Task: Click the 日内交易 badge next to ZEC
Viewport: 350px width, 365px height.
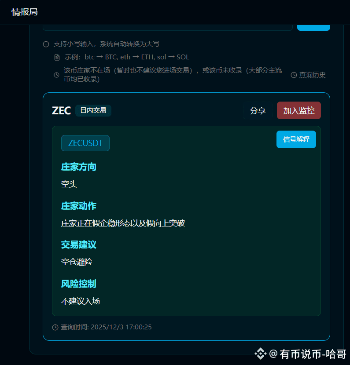Action: 93,110
